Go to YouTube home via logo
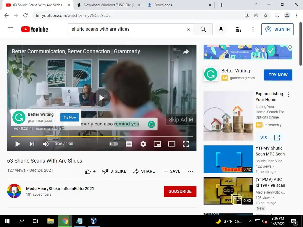The width and height of the screenshot is (303, 227). coord(35,29)
